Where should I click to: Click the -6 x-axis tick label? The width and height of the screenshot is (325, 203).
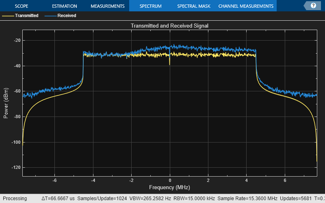tap(54, 180)
